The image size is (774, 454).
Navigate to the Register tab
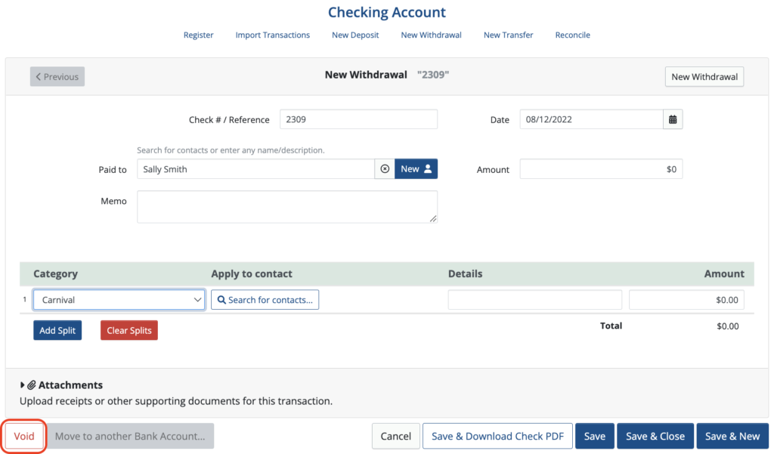[x=198, y=35]
